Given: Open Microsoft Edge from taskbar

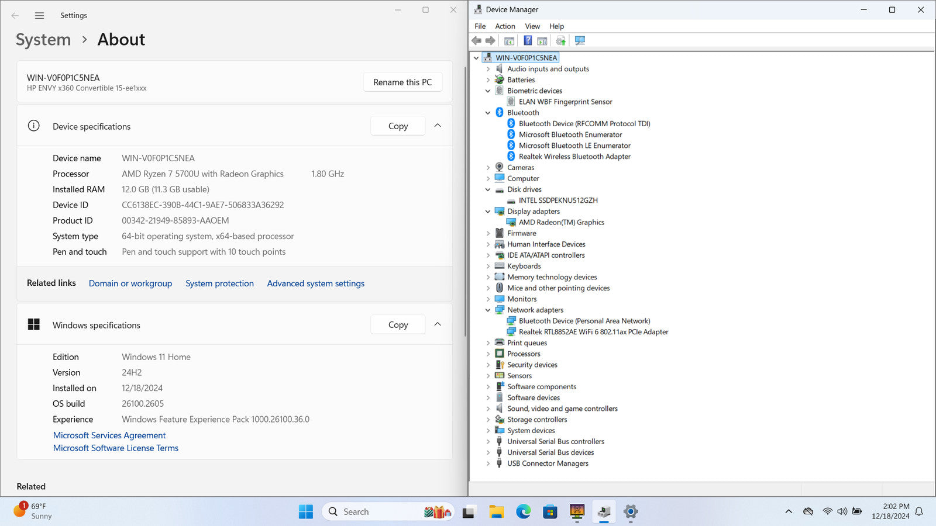Looking at the screenshot, I should click(524, 512).
